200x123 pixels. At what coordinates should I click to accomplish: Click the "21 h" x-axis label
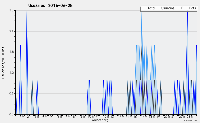174,116
